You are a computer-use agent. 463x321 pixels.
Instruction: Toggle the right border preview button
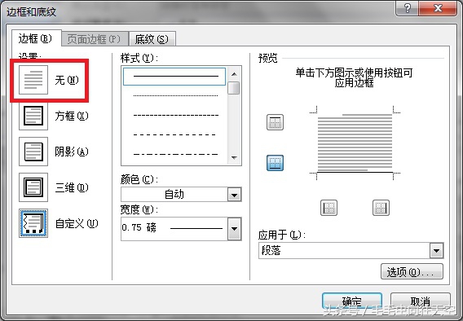coord(381,208)
